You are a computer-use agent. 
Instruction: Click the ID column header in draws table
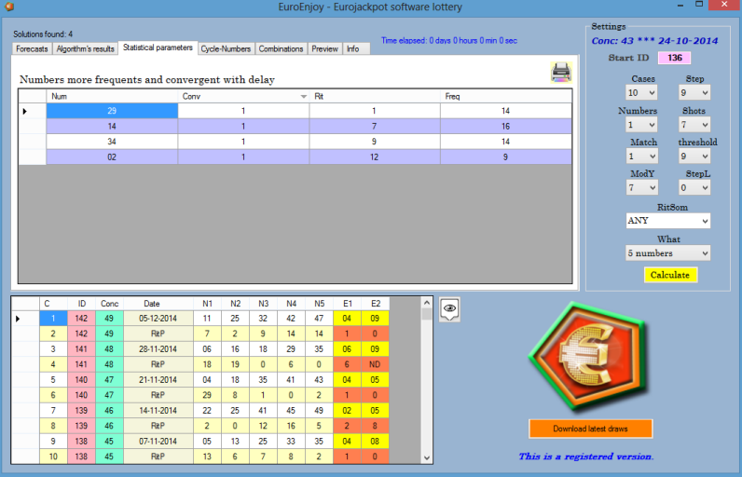pyautogui.click(x=81, y=304)
